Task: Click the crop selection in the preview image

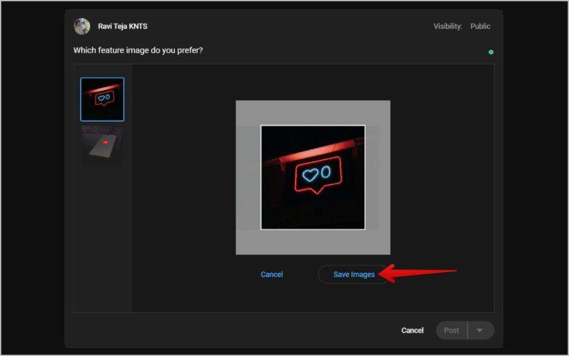Action: coord(313,177)
